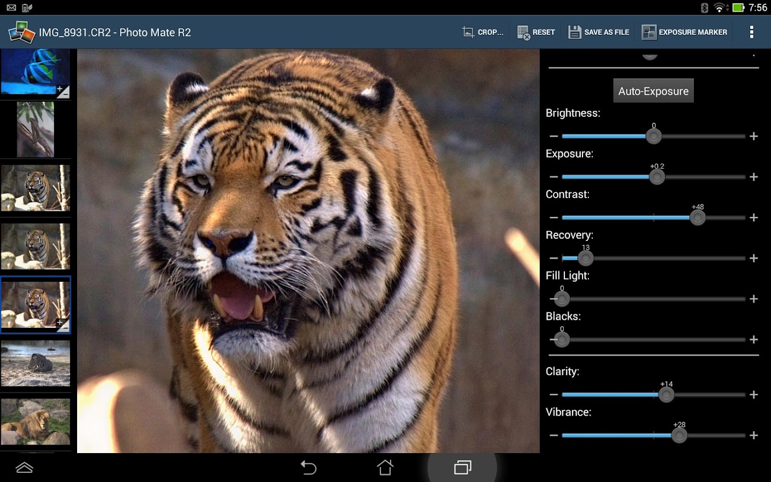This screenshot has height=482, width=771.
Task: Toggle the Exposure Marker
Action: [x=684, y=32]
